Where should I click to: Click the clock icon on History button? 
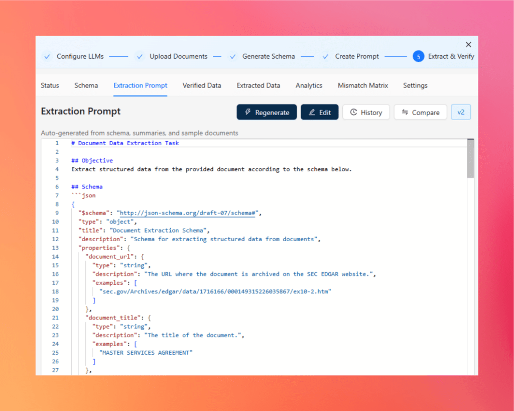(353, 112)
